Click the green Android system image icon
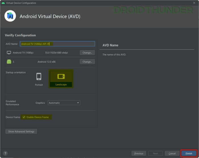The width and height of the screenshot is (199, 158). [x=9, y=62]
